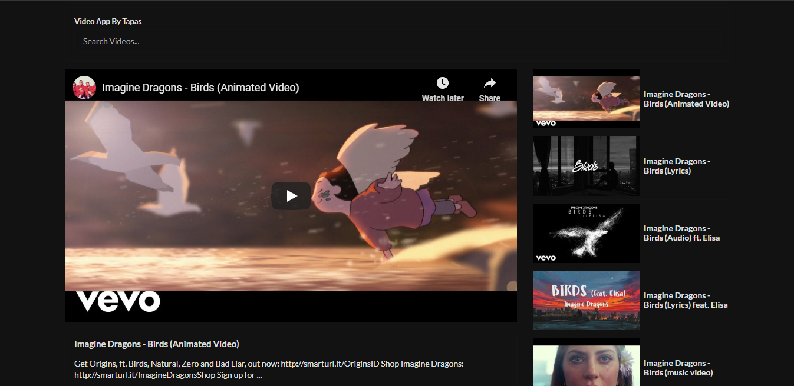Click the Share arrow icon
Screen dimensions: 794x386
489,84
